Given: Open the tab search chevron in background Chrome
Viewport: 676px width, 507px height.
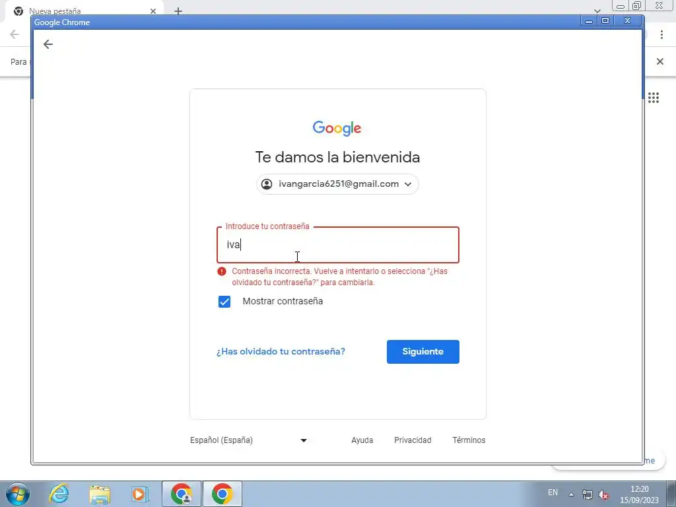Looking at the screenshot, I should point(597,11).
